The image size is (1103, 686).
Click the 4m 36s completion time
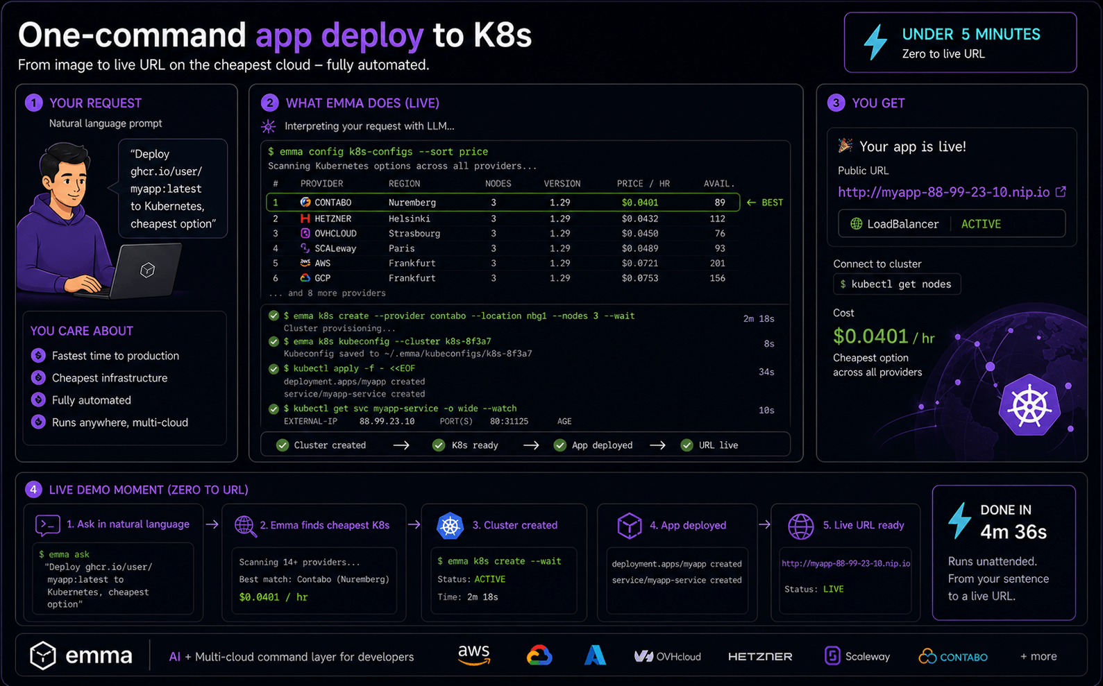(1013, 532)
